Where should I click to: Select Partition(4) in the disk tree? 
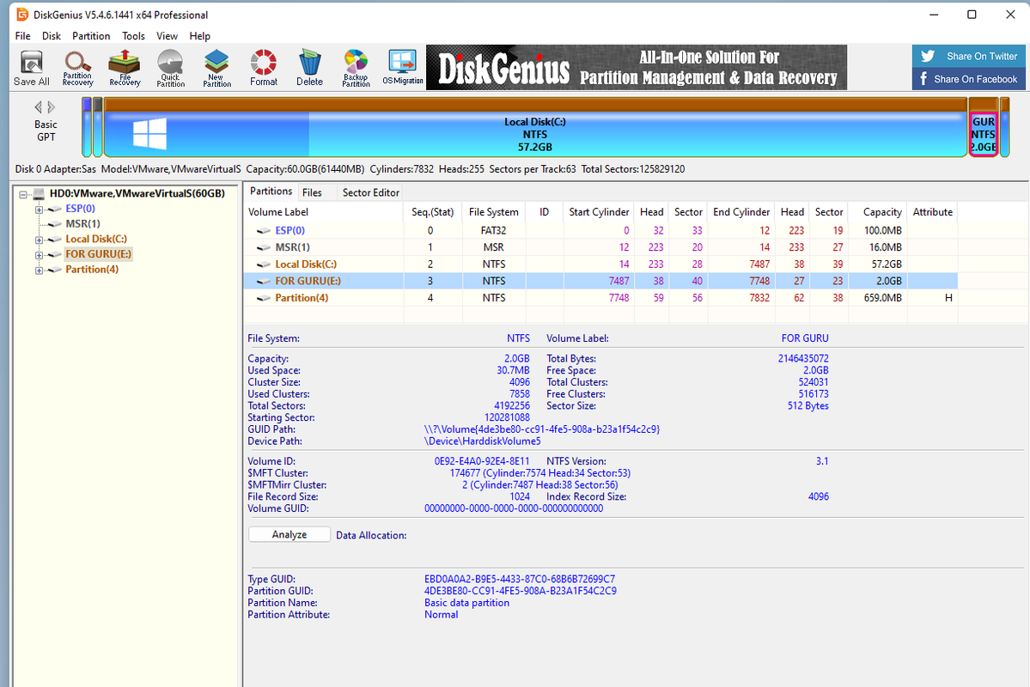[92, 270]
